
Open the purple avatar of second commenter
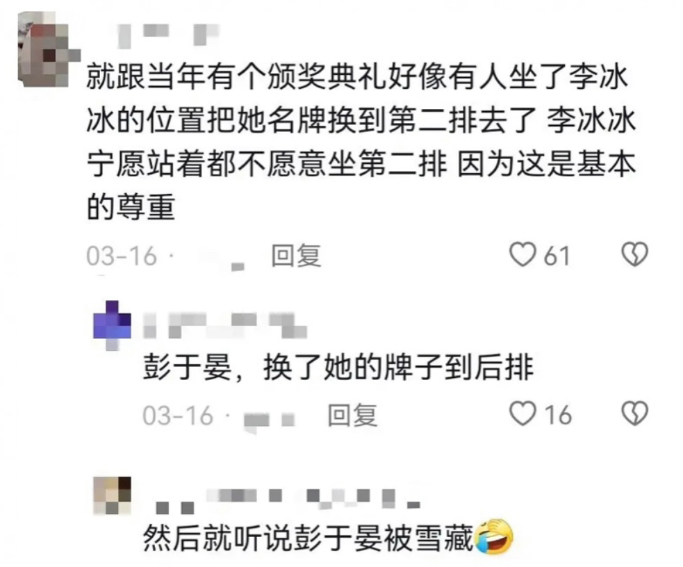pyautogui.click(x=112, y=325)
